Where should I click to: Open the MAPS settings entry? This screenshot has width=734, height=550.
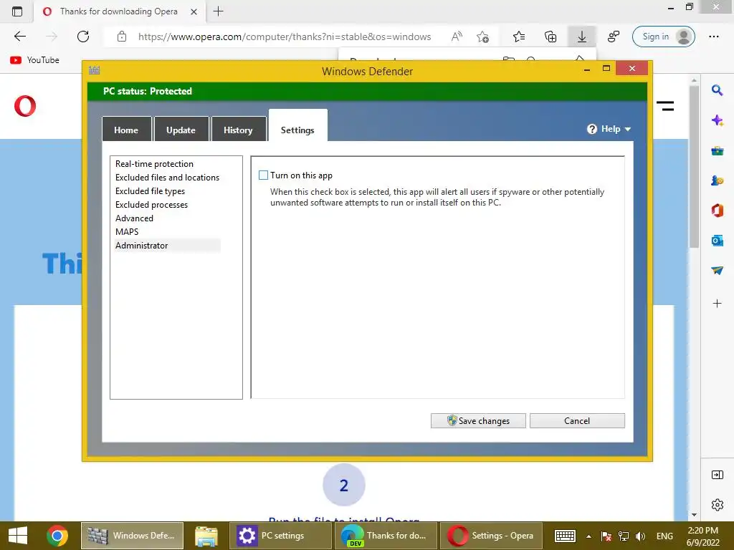[127, 231]
